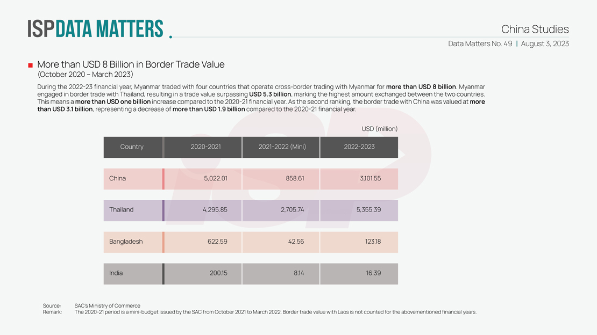This screenshot has width=597, height=335.
Task: Click the purple color bar beside Thailand
Action: pos(163,210)
